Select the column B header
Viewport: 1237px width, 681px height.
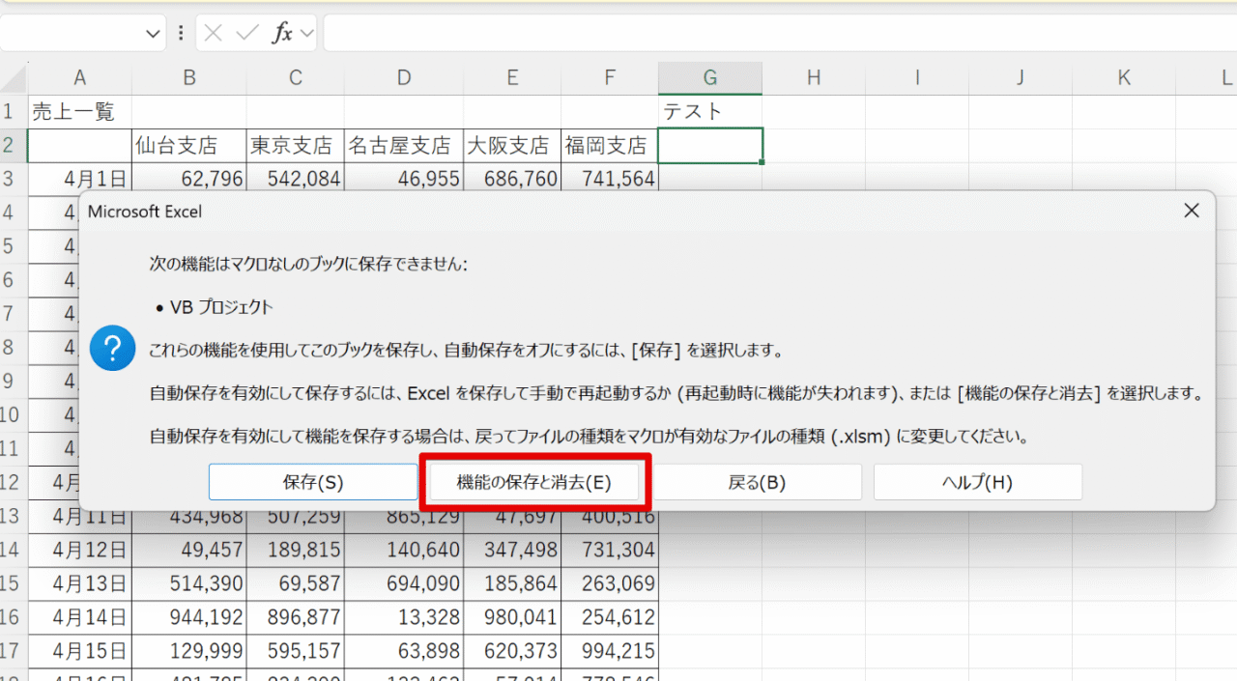189,78
